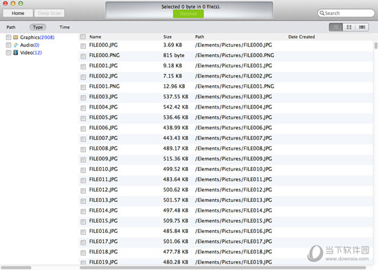
Task: Check the box for FILE003.JPG
Action: coord(83,98)
